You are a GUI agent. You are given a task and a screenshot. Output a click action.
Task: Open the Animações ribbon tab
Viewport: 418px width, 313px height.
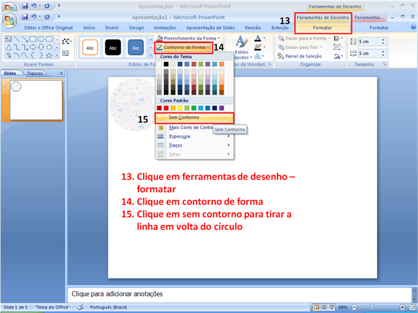point(165,27)
